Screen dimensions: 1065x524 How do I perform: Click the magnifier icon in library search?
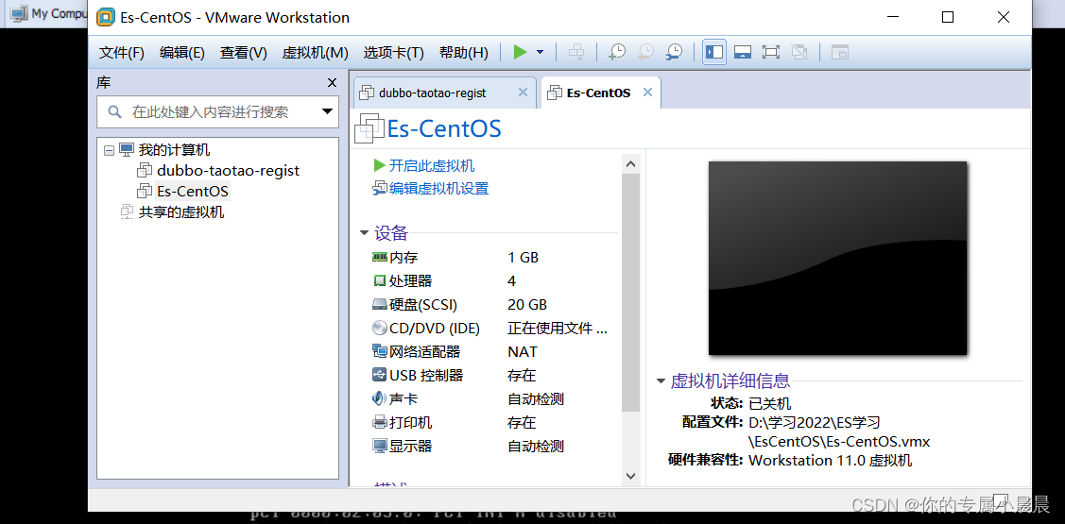click(114, 111)
